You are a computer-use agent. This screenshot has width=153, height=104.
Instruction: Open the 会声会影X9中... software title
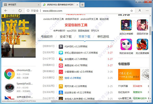(x=24, y=97)
